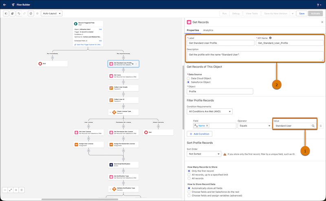The image size is (326, 201).
Task: Collapse the Check License Type decision chevron
Action: coord(110,112)
